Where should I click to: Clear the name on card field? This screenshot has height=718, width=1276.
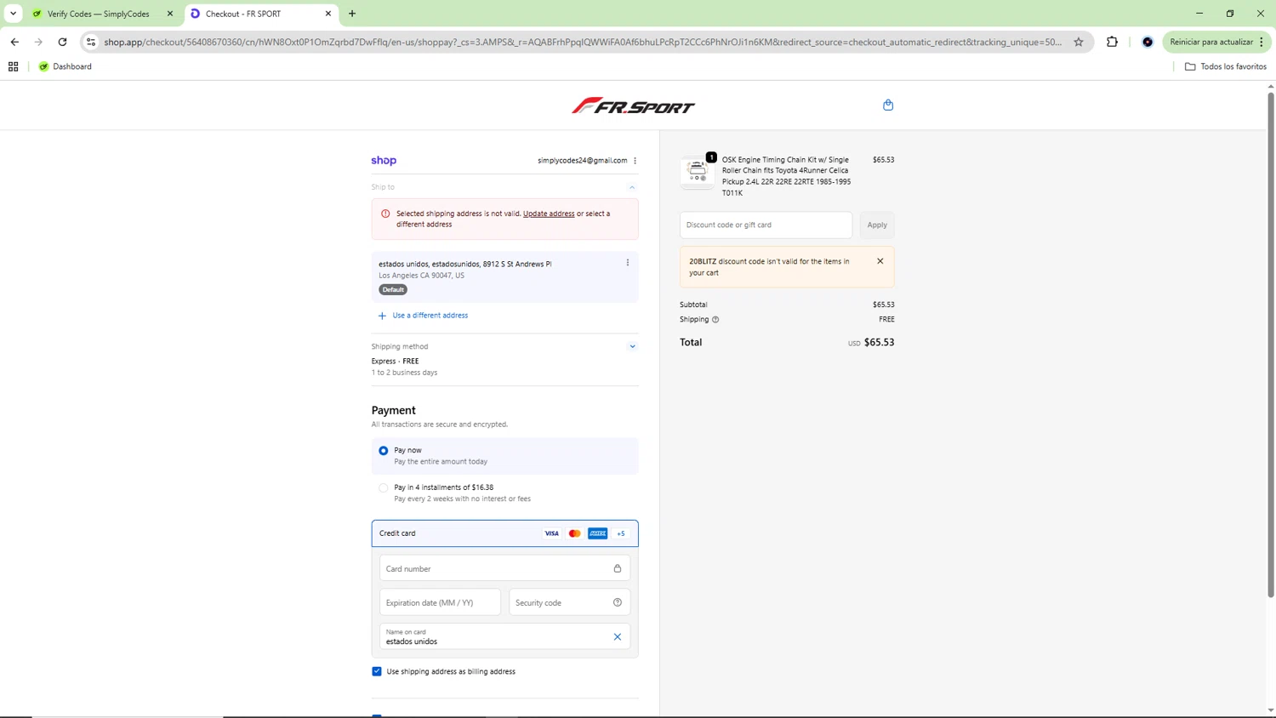coord(618,636)
